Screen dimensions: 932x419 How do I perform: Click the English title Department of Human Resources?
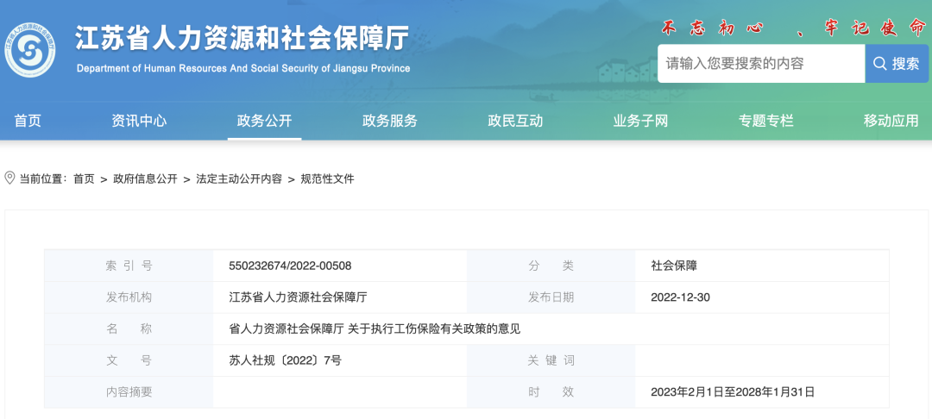pyautogui.click(x=243, y=68)
